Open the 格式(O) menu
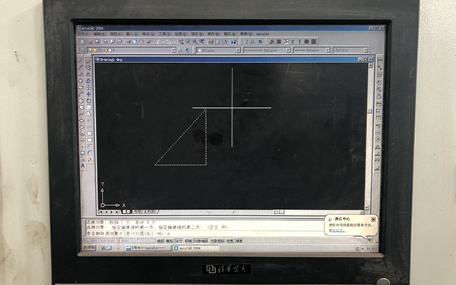This screenshot has height=285, width=456. 148,33
